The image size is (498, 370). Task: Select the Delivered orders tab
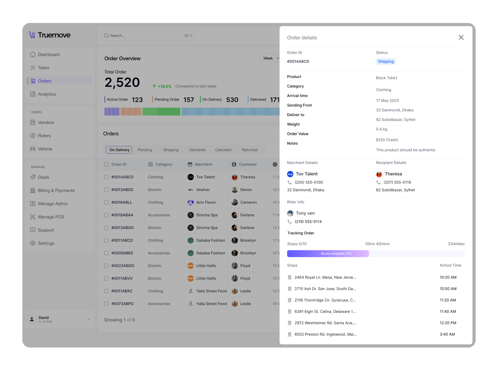197,150
